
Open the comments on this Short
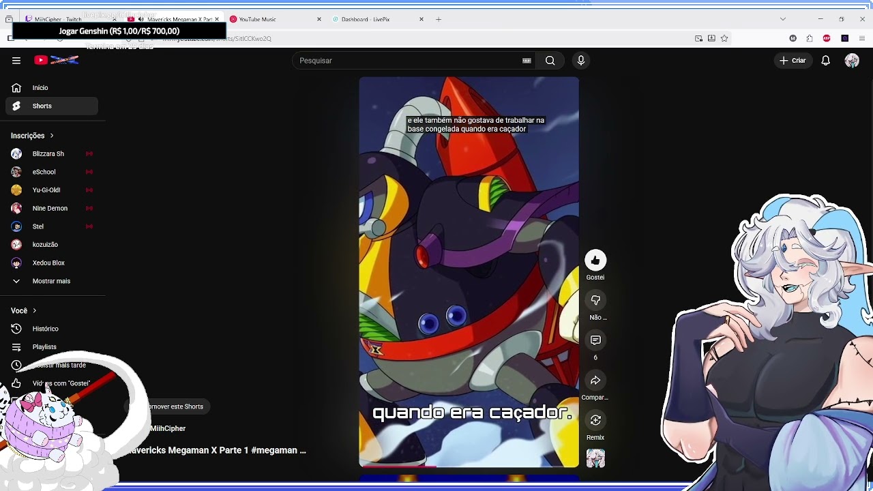click(595, 340)
